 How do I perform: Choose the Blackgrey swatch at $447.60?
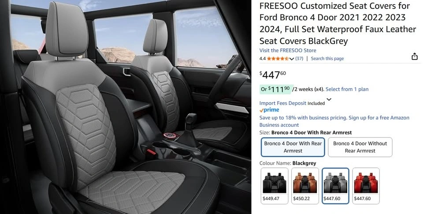click(x=336, y=186)
